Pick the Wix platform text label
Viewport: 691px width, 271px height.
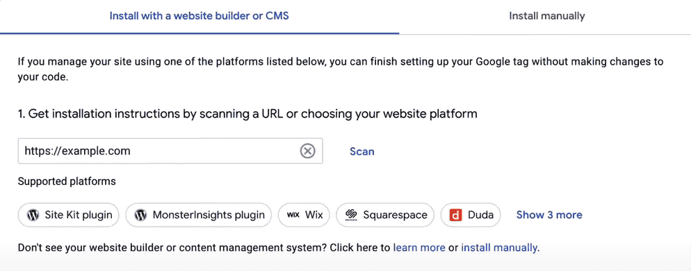(314, 215)
